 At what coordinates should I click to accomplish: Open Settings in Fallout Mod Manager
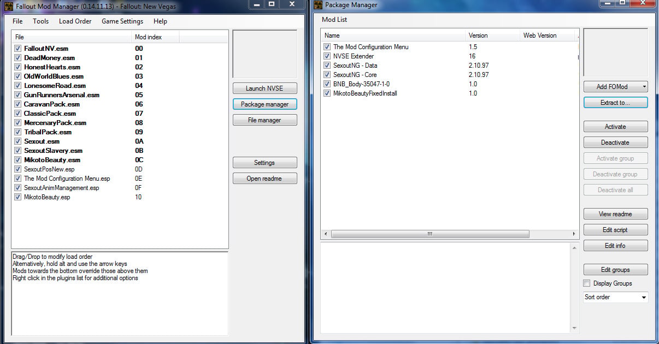[x=264, y=163]
